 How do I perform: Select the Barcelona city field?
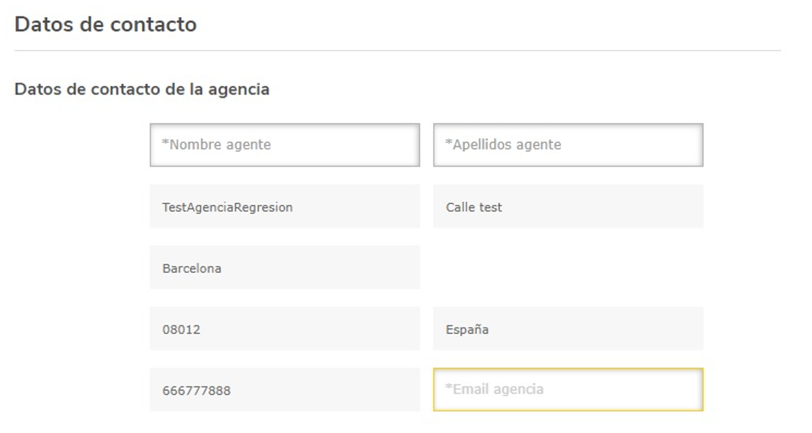coord(284,267)
